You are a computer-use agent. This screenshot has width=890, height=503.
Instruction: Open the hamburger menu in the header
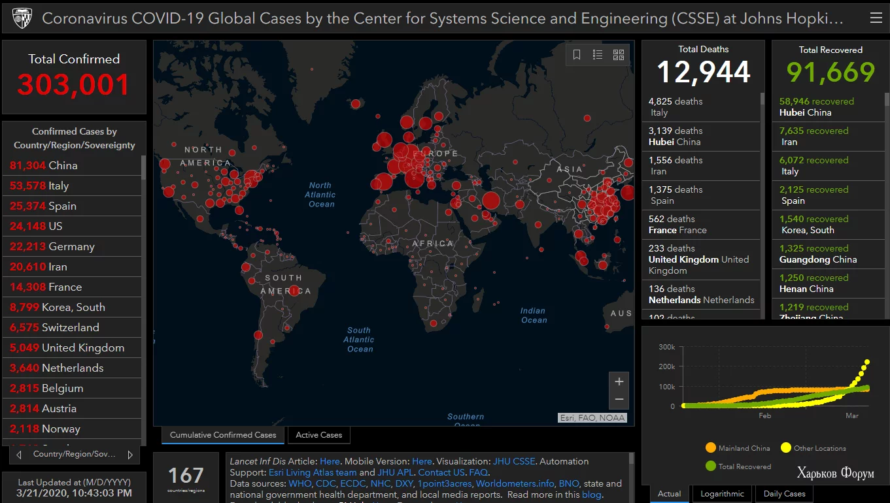pyautogui.click(x=876, y=18)
